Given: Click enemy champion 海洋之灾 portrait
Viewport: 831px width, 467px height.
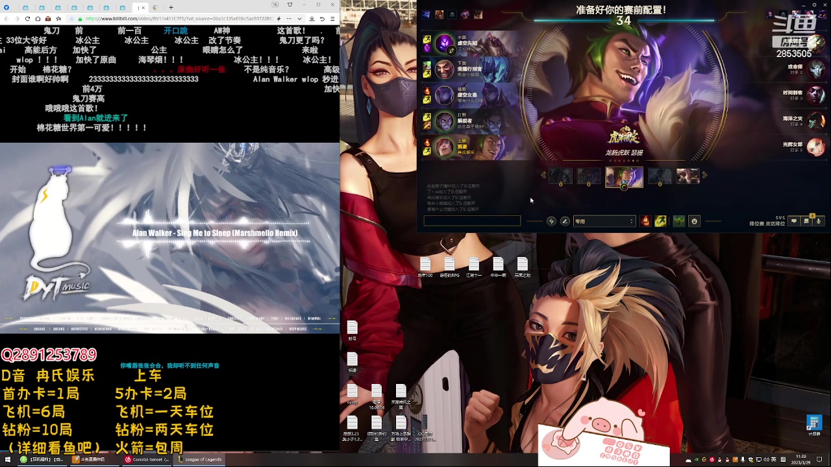Looking at the screenshot, I should click(817, 121).
